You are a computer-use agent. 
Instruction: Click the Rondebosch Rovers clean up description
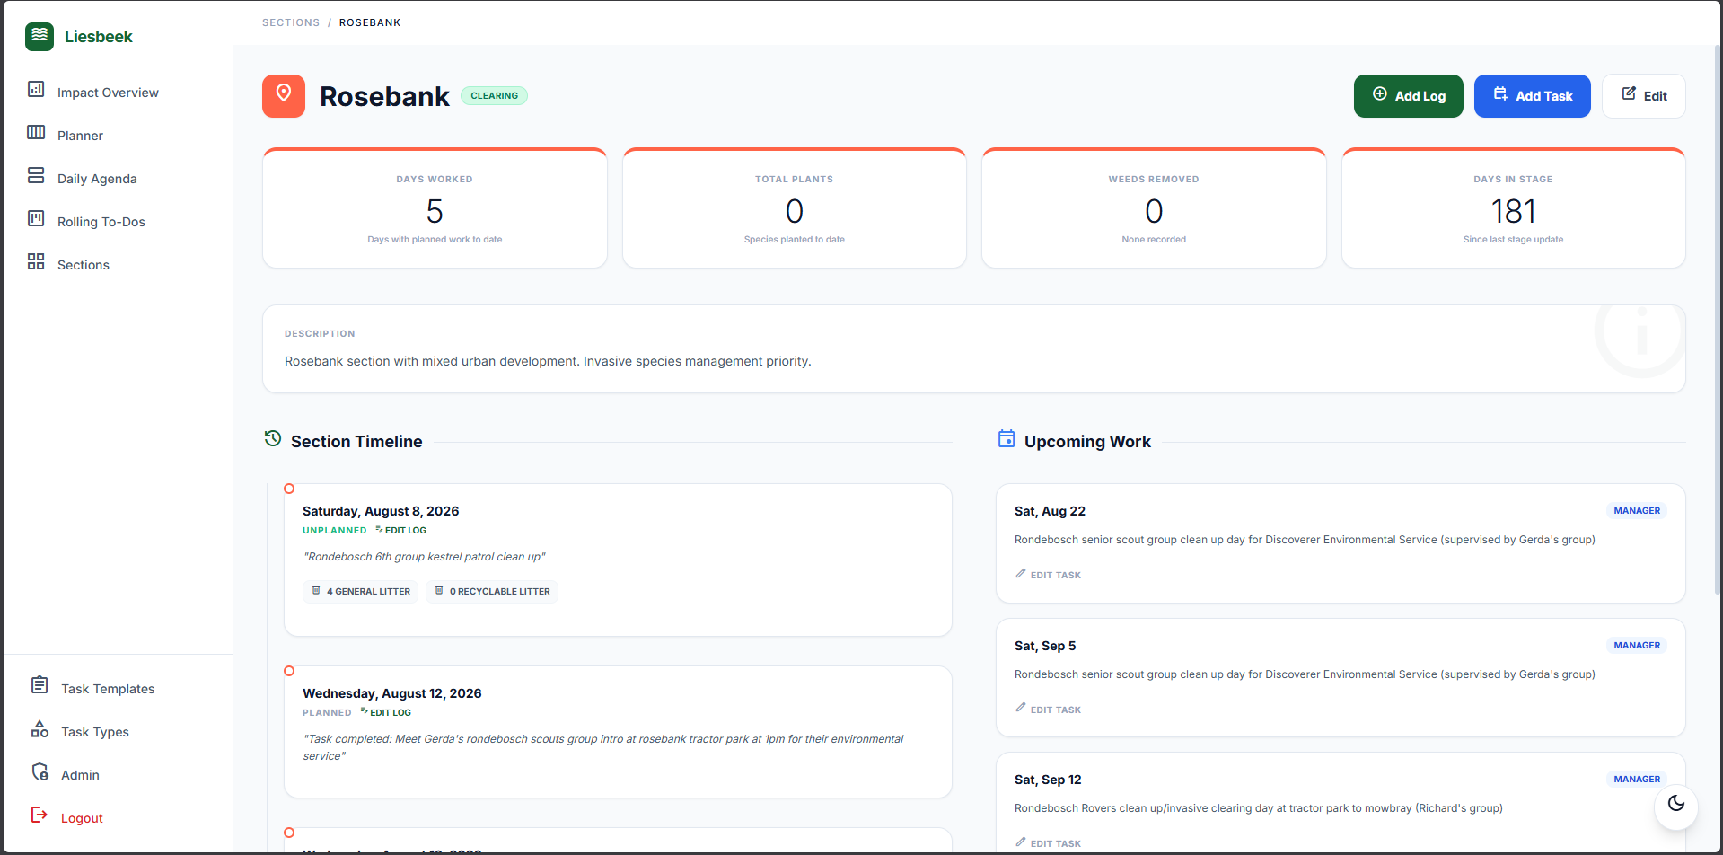click(x=1259, y=808)
